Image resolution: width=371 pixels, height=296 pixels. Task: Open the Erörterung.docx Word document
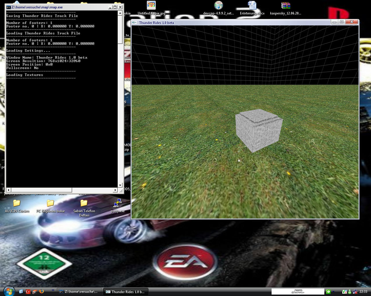click(x=252, y=5)
